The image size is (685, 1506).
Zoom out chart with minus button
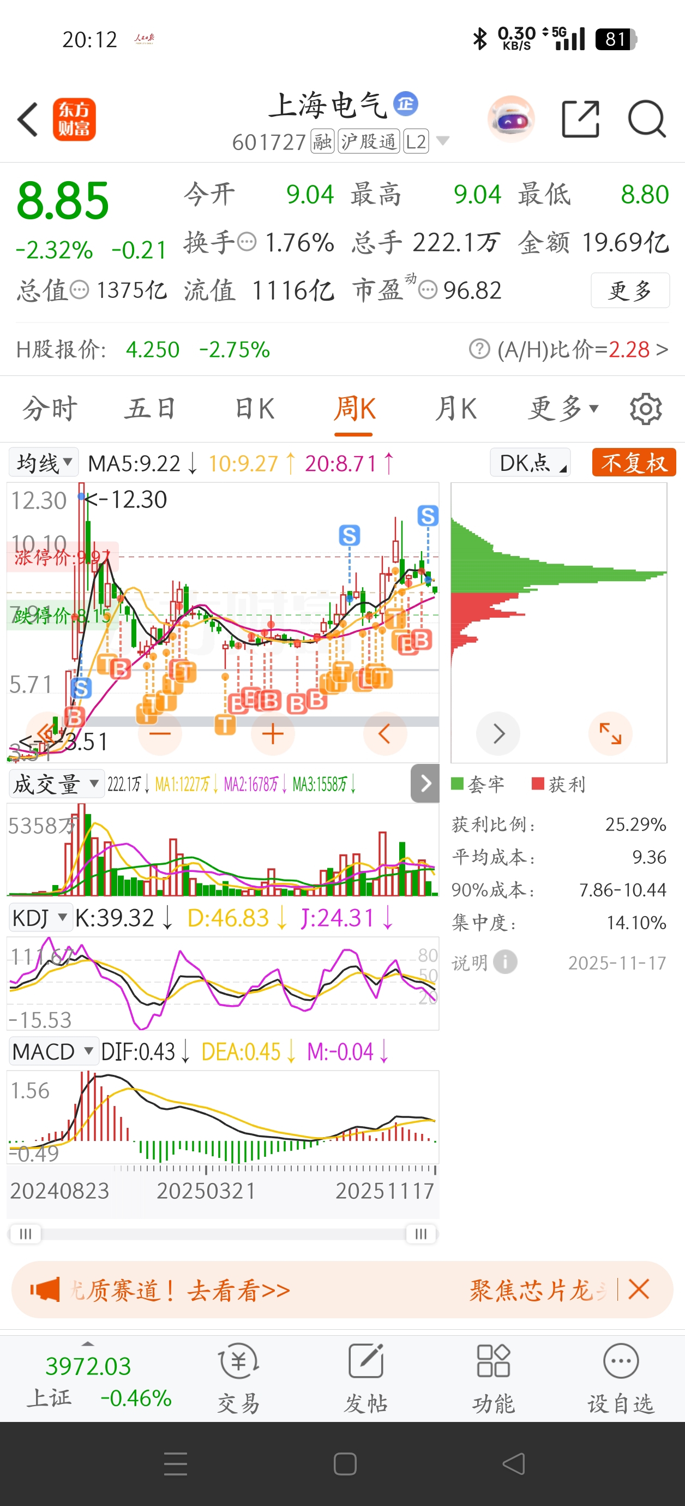160,734
